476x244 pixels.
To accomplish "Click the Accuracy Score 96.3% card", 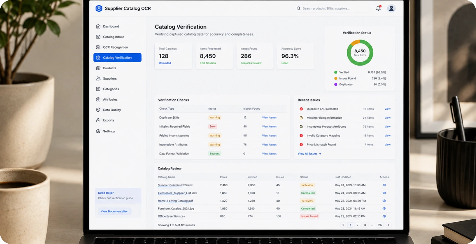I will 296,56.
